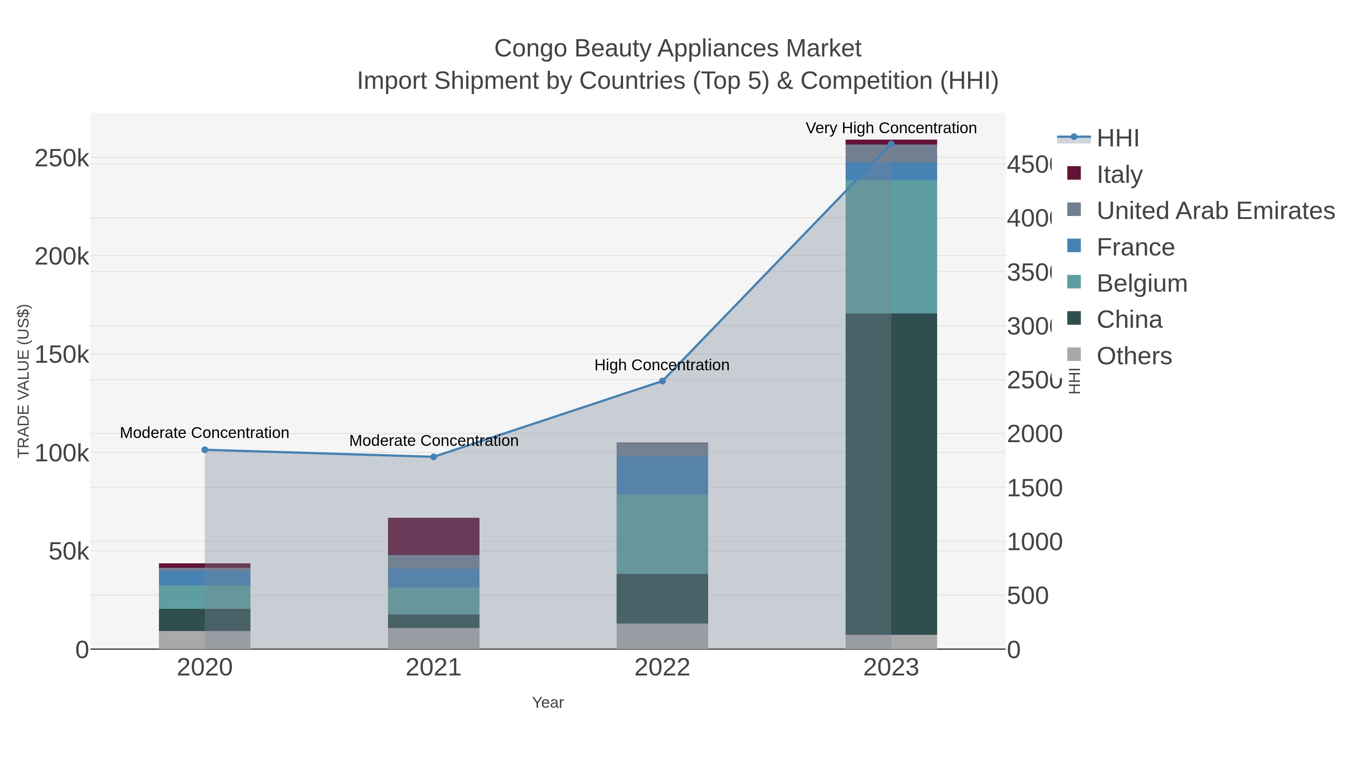Click the Others gray legend swatch
The image size is (1356, 762).
(1074, 354)
